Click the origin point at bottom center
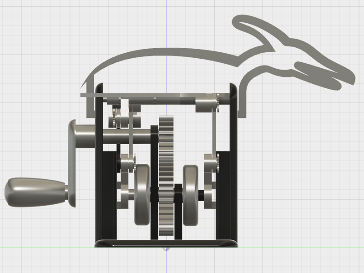Viewport: 364px width, 273px height. click(166, 248)
